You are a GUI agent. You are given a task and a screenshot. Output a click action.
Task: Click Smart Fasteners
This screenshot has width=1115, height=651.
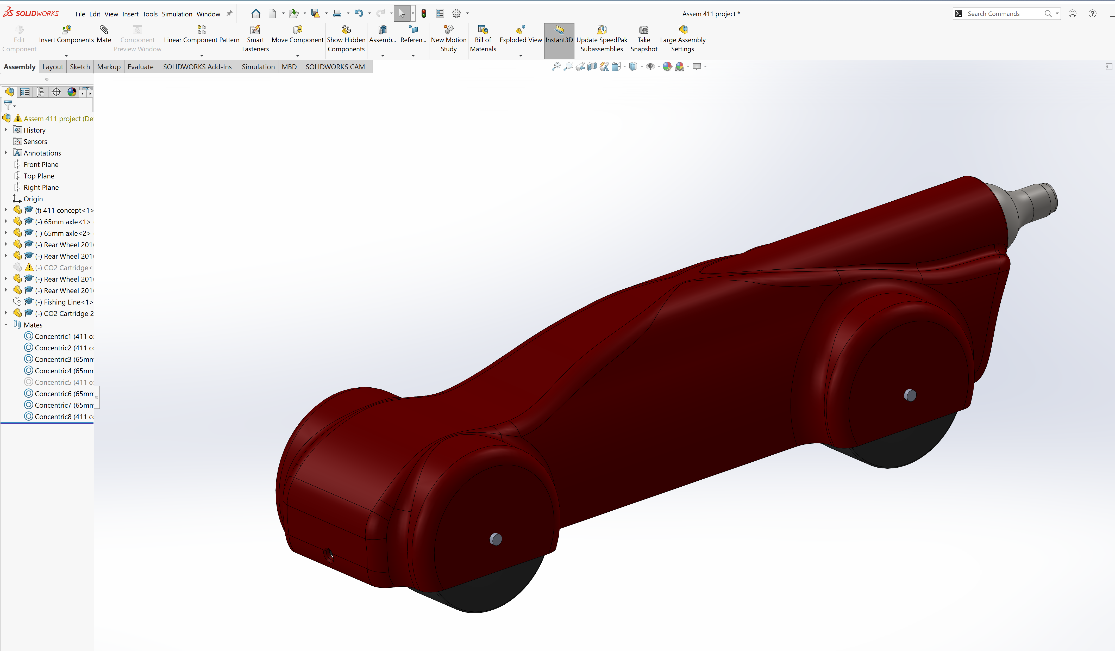pyautogui.click(x=255, y=39)
